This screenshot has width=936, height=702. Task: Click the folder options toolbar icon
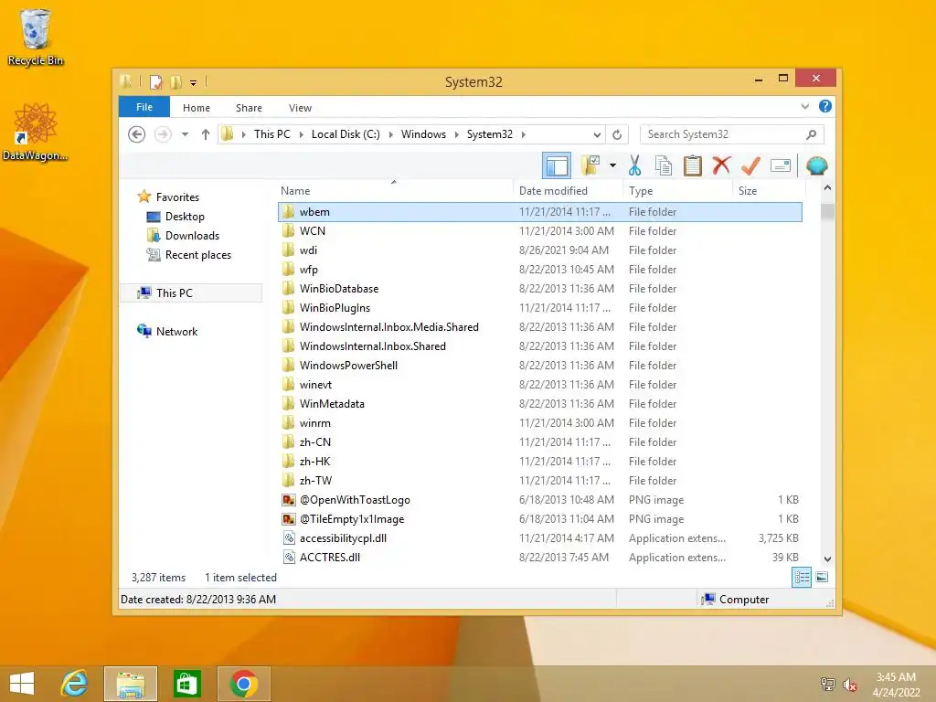tap(591, 165)
